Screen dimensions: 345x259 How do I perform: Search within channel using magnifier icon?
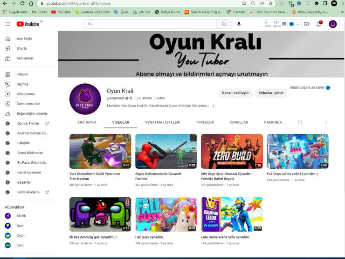300,122
